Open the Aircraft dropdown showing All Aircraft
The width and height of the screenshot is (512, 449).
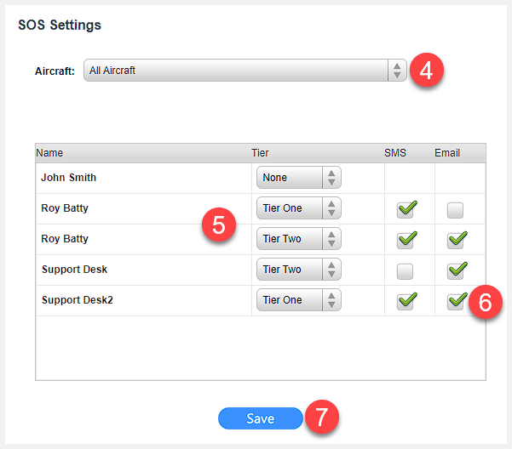pyautogui.click(x=245, y=71)
